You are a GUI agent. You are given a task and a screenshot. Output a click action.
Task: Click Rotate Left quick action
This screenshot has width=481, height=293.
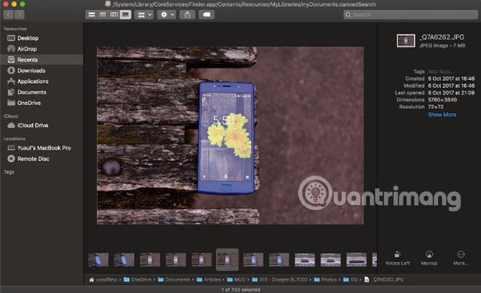pos(397,258)
